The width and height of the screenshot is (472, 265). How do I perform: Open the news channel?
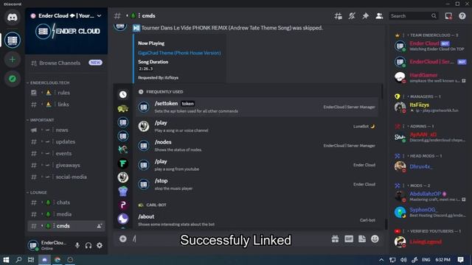[66, 130]
